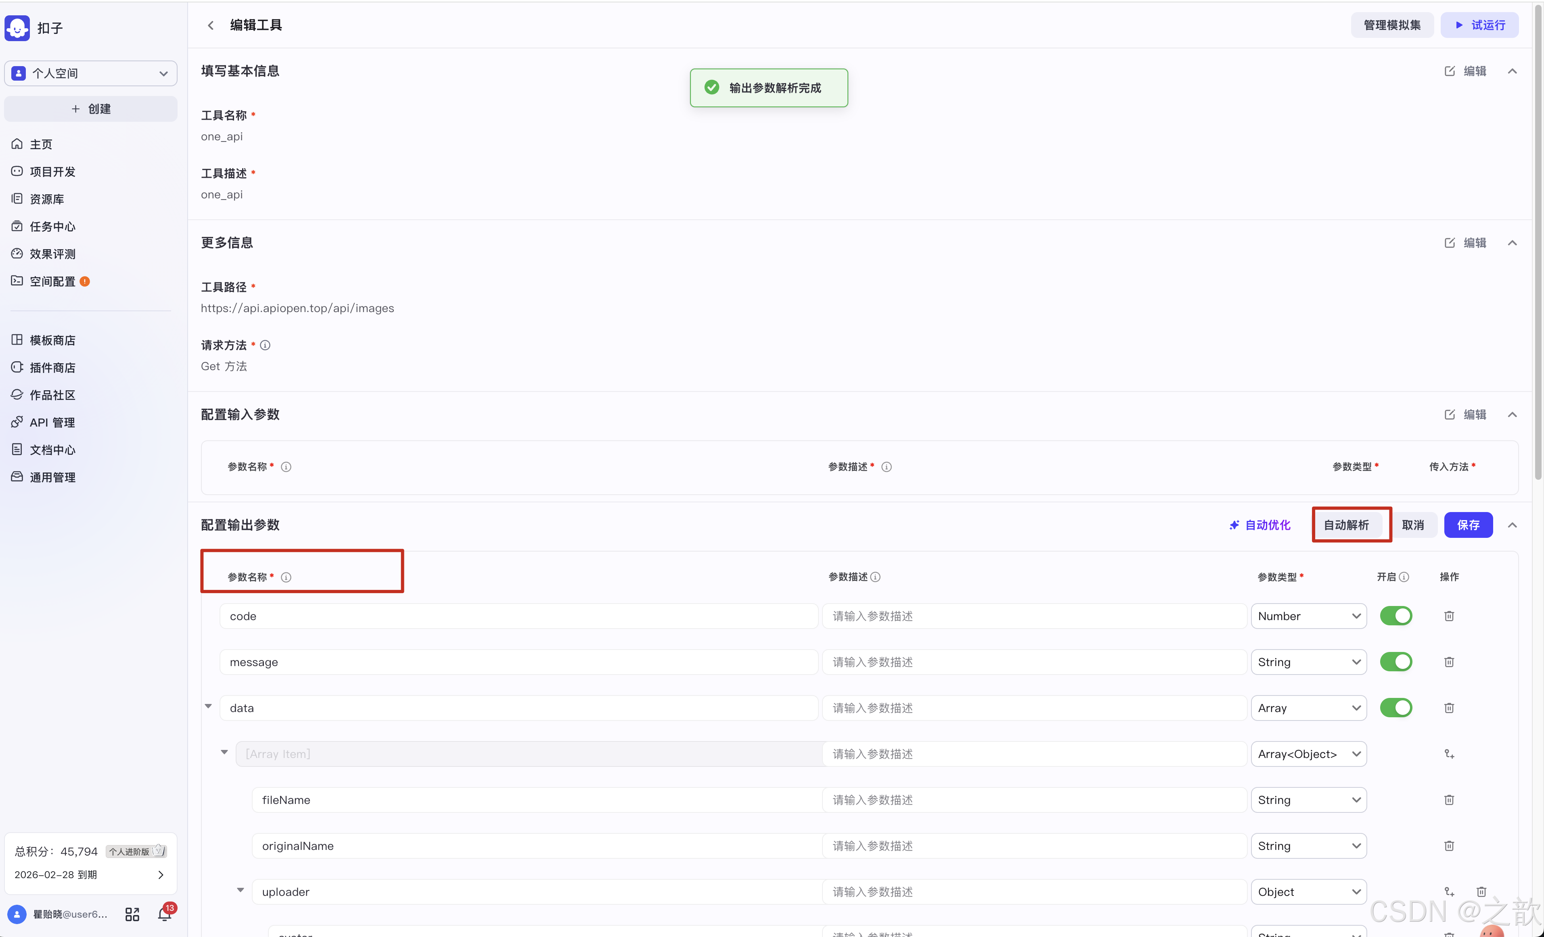Disable the code parameter toggle

[1395, 616]
